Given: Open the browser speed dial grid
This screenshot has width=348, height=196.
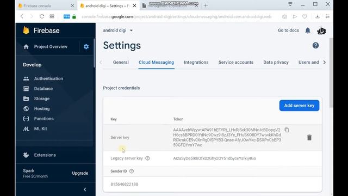Looking at the screenshot, I should click(52, 16).
